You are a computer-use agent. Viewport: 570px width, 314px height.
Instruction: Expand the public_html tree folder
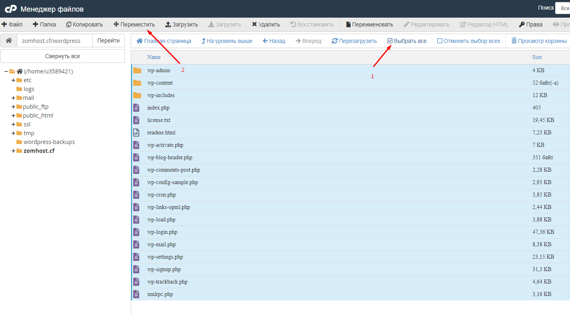(x=13, y=115)
